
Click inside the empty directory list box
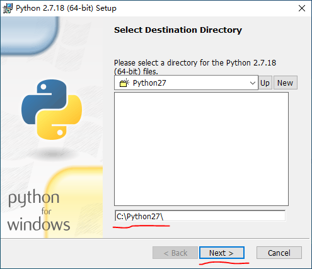[x=201, y=149]
